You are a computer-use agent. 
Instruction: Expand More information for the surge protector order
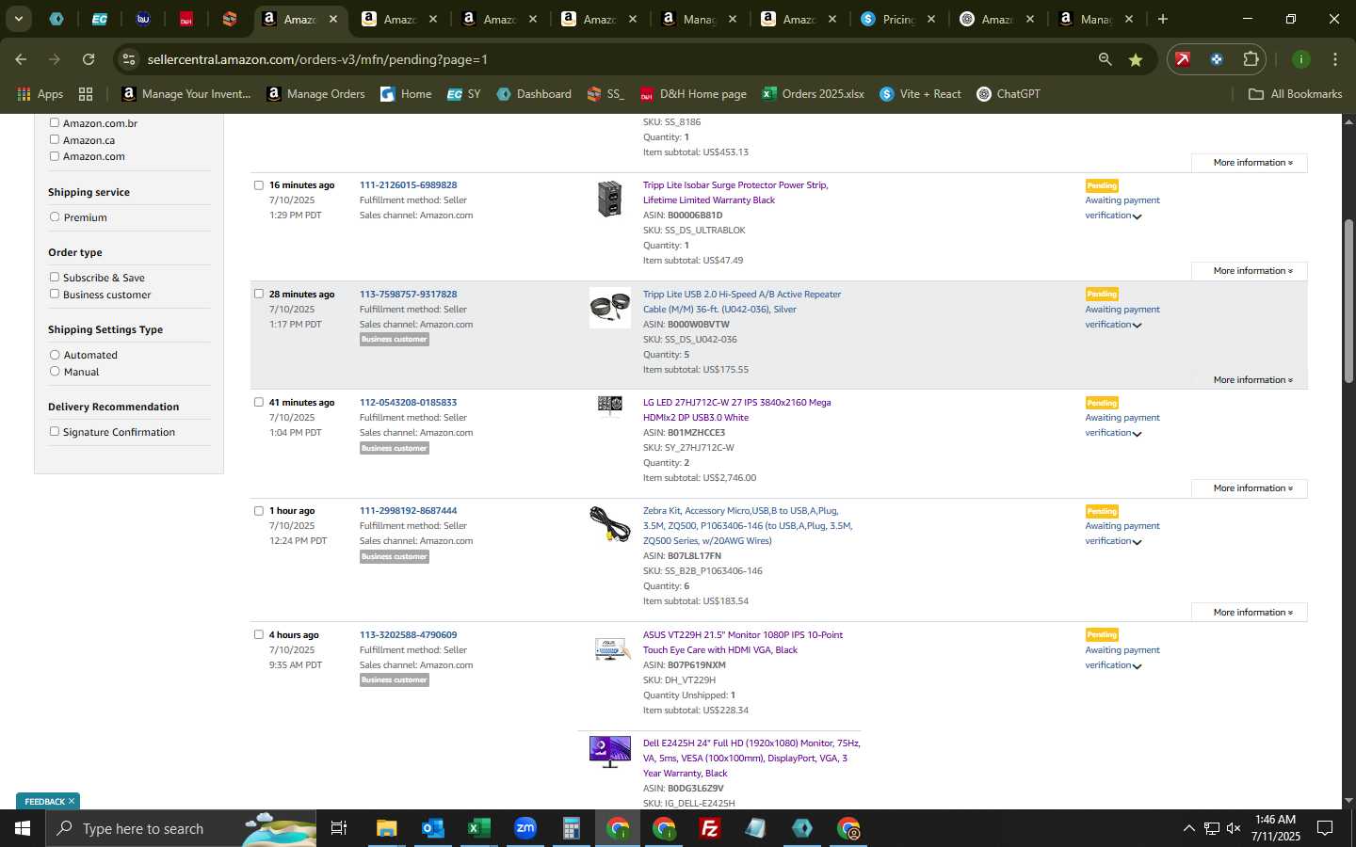(1249, 271)
